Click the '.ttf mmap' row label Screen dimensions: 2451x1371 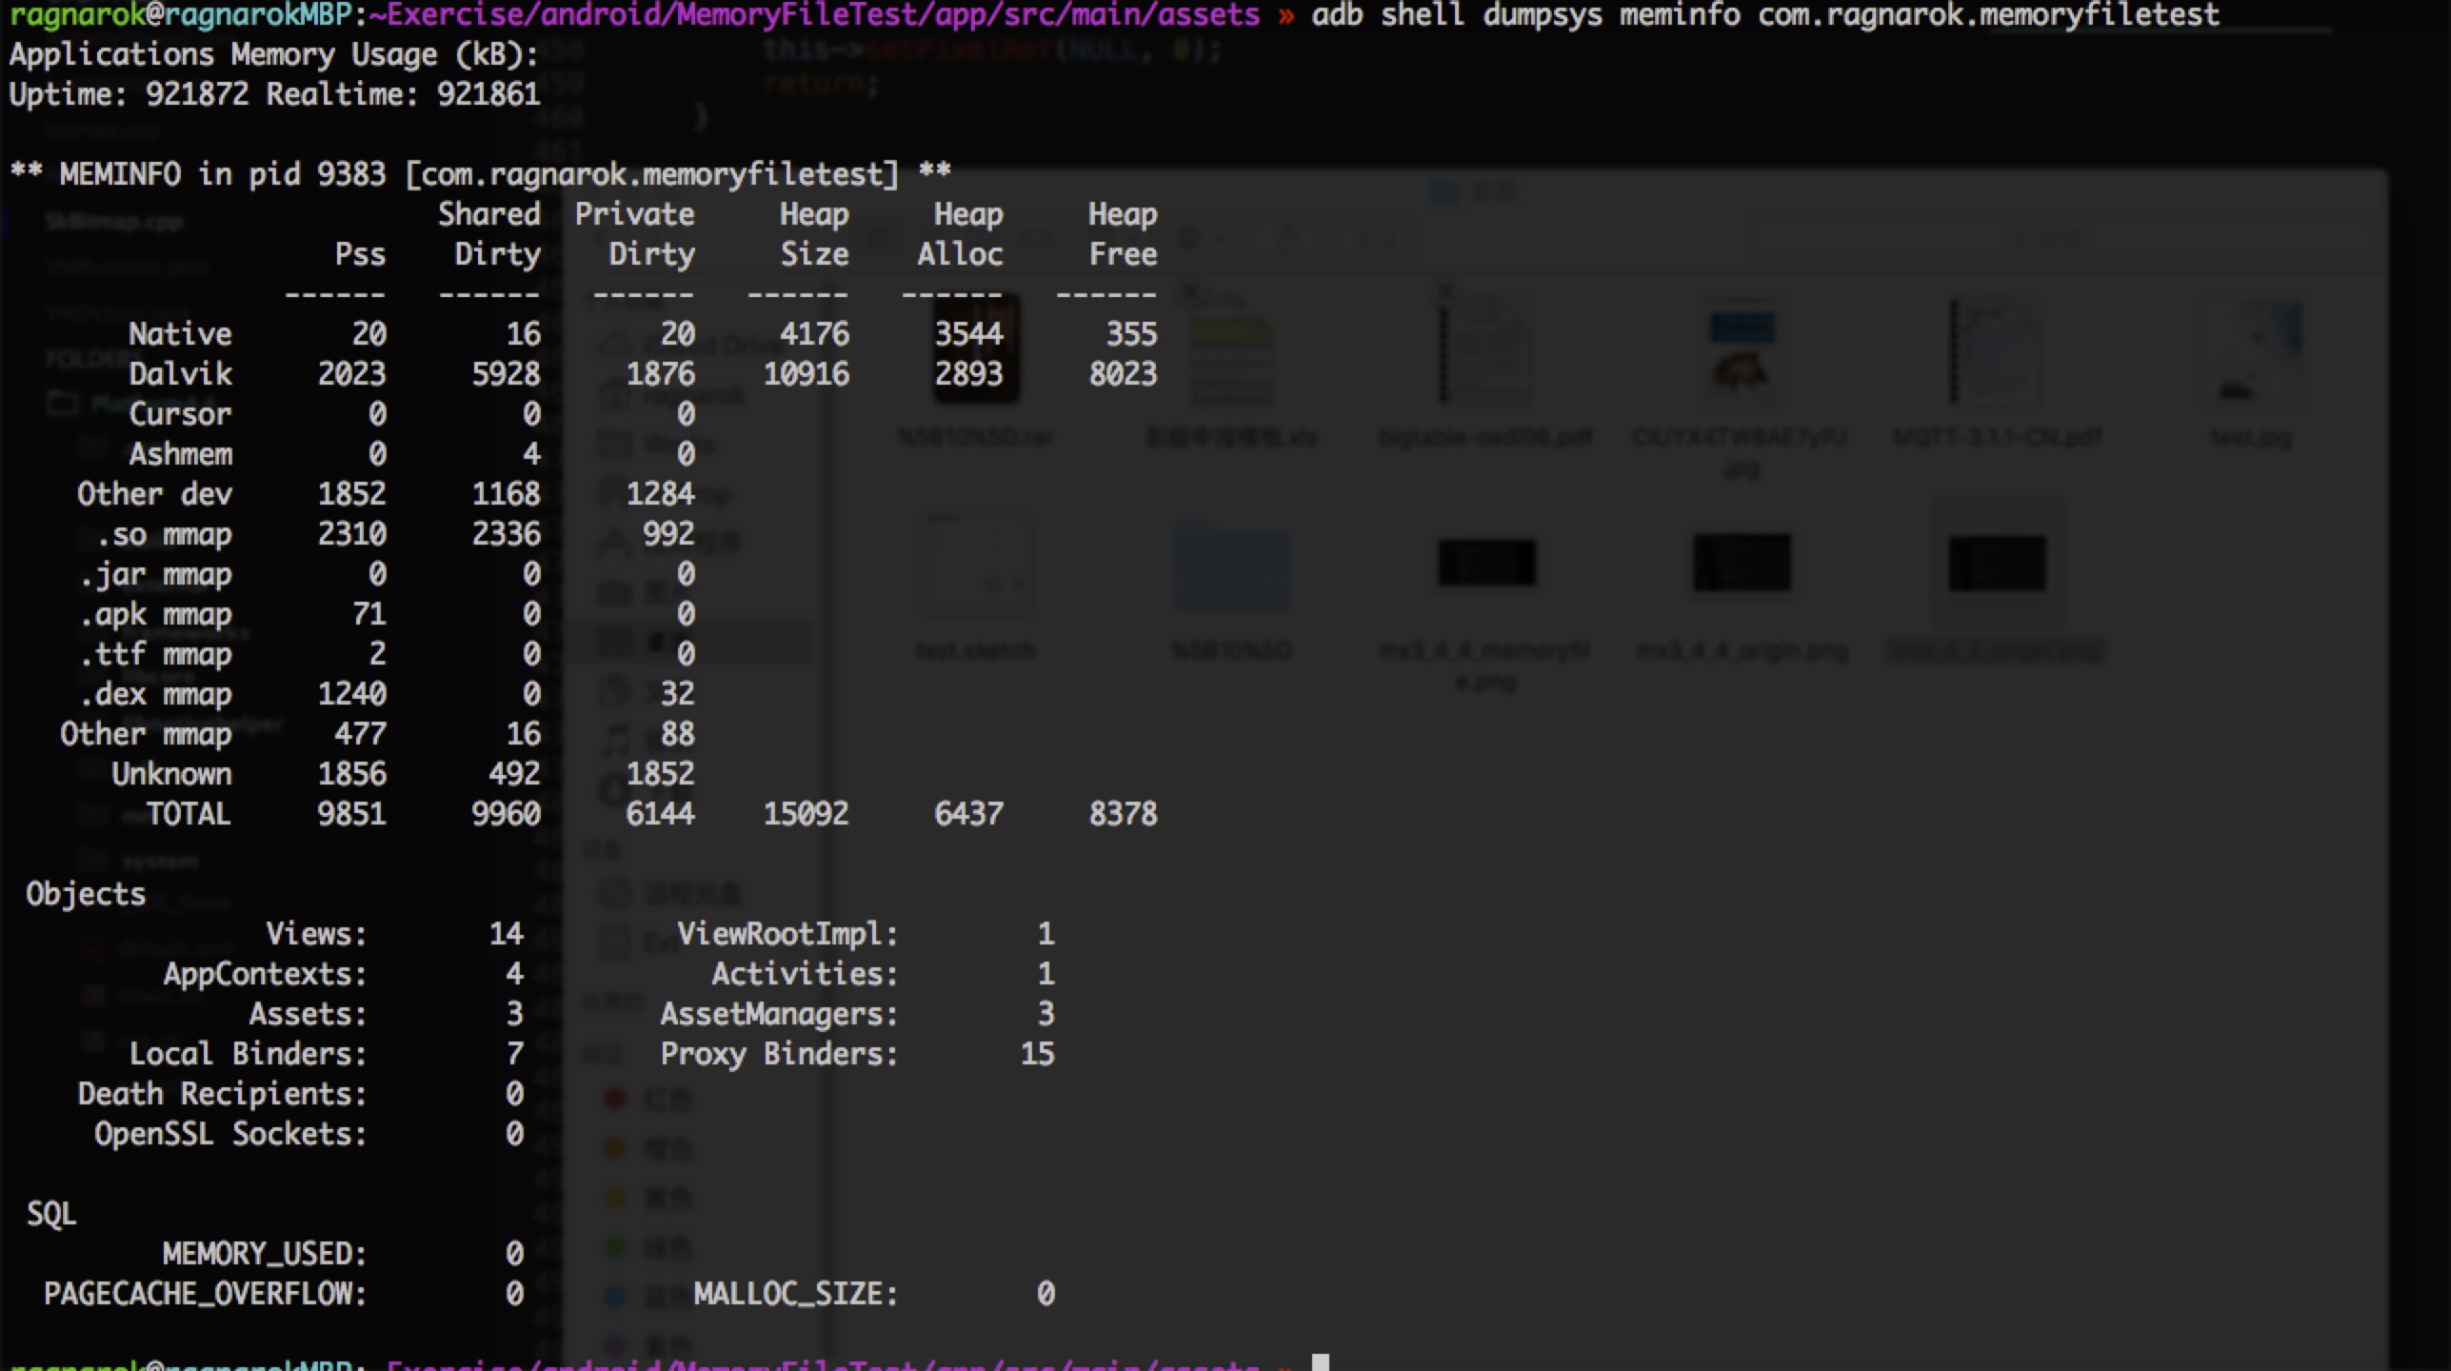pyautogui.click(x=154, y=654)
